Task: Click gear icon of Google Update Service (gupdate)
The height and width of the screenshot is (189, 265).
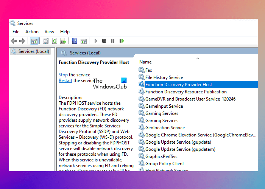Action: click(x=141, y=142)
